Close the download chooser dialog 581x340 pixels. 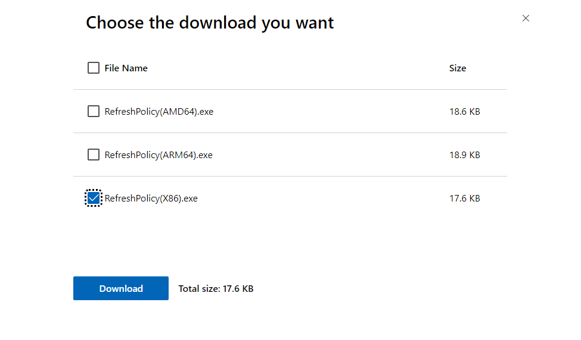(x=526, y=18)
